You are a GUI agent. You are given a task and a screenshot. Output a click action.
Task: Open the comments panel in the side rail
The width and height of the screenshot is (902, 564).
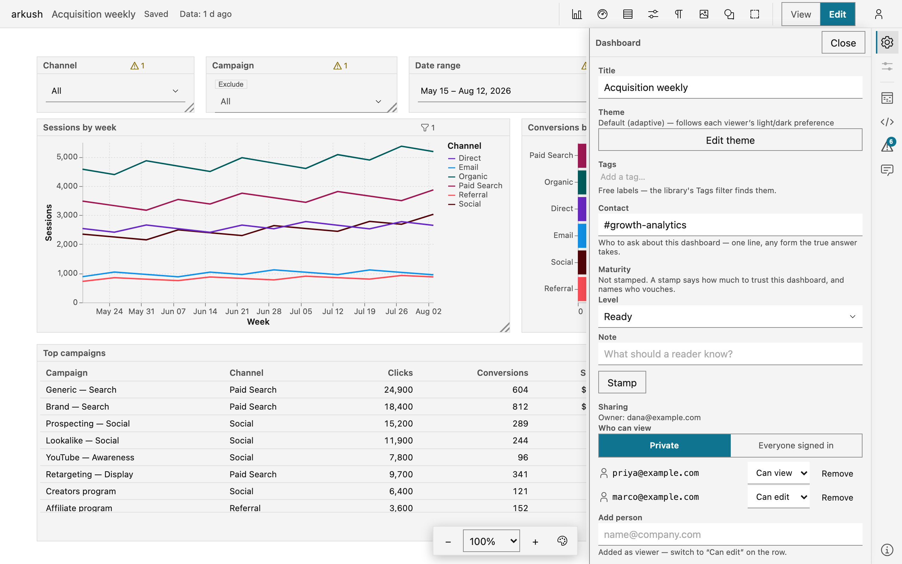pyautogui.click(x=887, y=170)
